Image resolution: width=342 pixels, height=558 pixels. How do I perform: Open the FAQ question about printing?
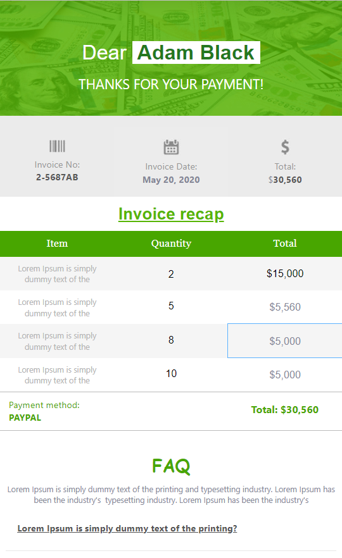click(x=127, y=528)
